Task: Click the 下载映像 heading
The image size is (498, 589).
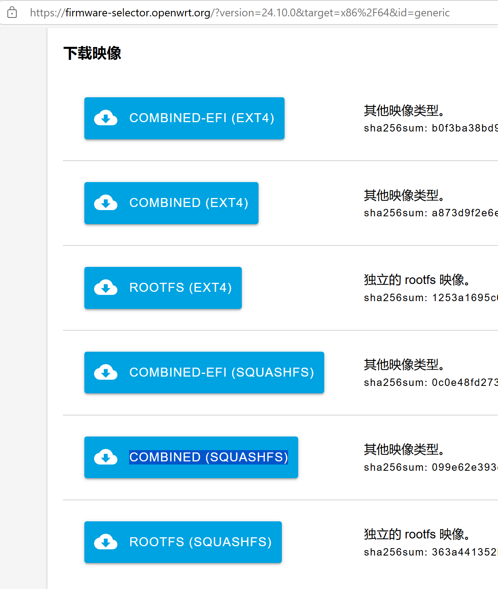Action: point(92,53)
